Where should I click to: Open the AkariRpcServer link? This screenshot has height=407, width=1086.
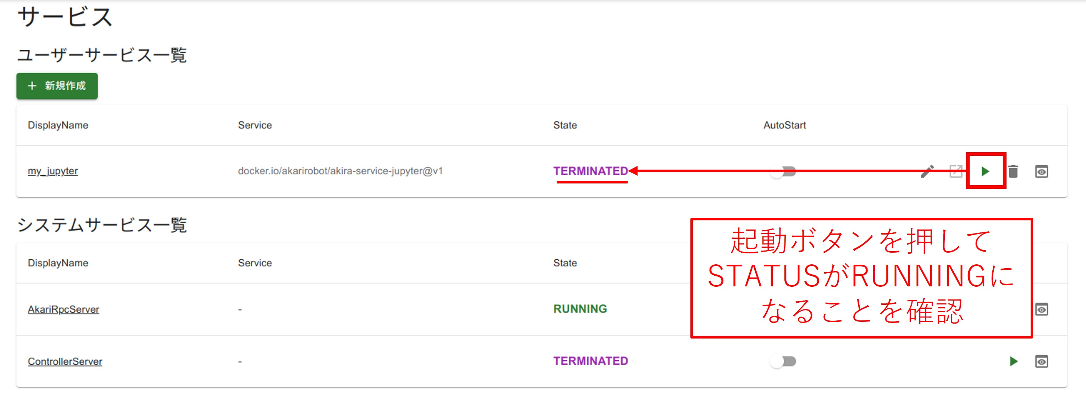click(63, 309)
